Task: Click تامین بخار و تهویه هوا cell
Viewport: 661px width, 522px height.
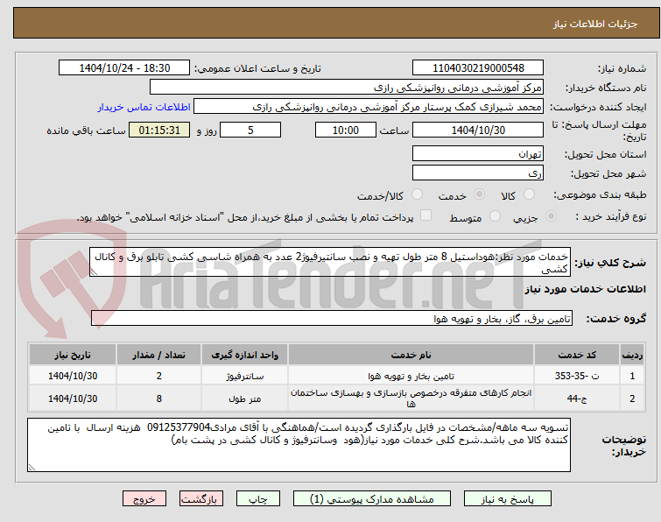Action: (411, 376)
